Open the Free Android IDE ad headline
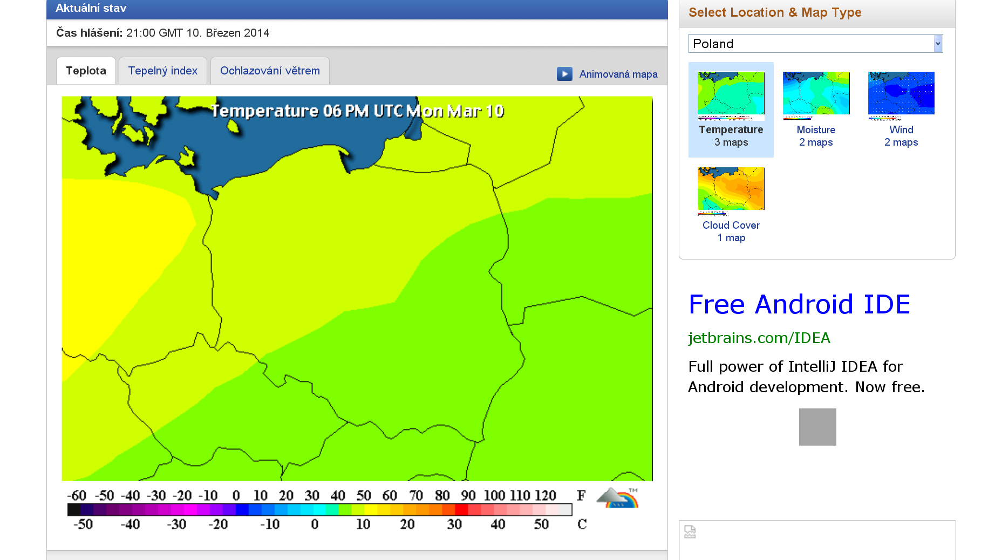Viewport: 1002px width, 560px height. point(799,304)
